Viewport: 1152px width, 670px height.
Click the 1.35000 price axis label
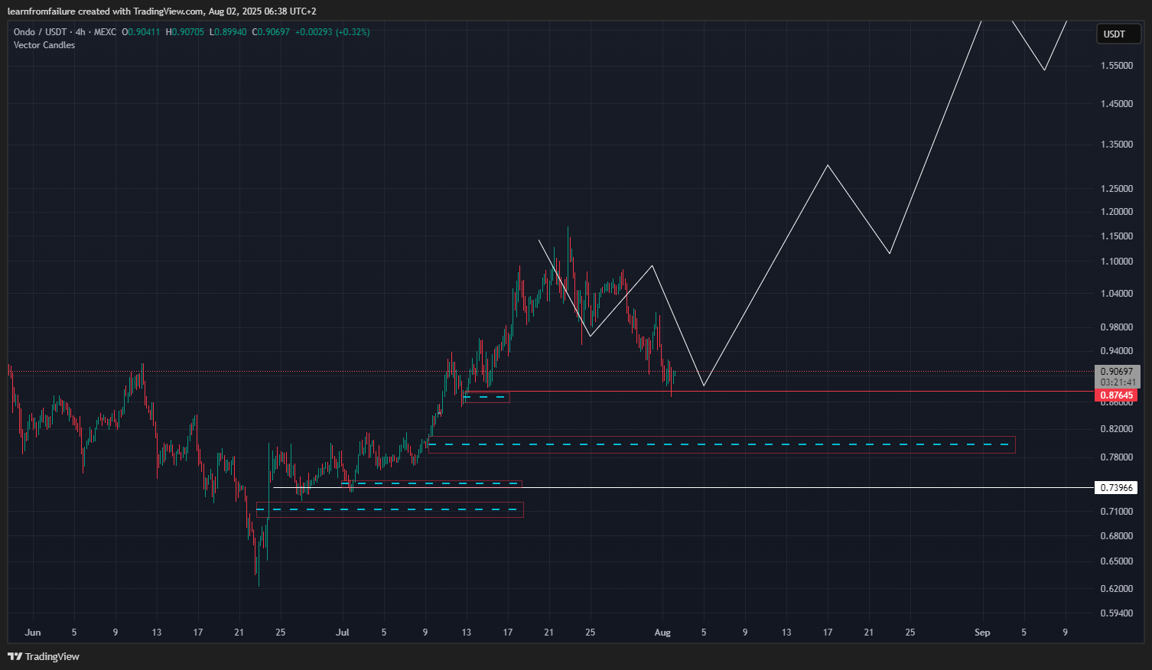tap(1117, 144)
